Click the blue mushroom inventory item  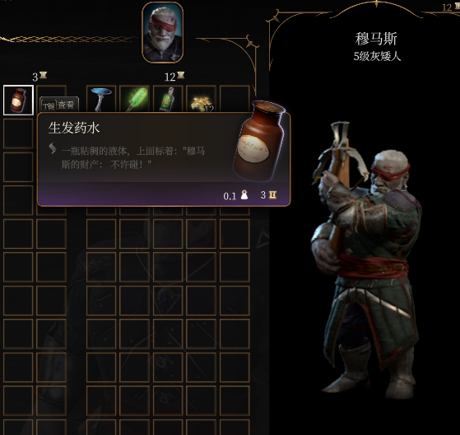click(101, 99)
